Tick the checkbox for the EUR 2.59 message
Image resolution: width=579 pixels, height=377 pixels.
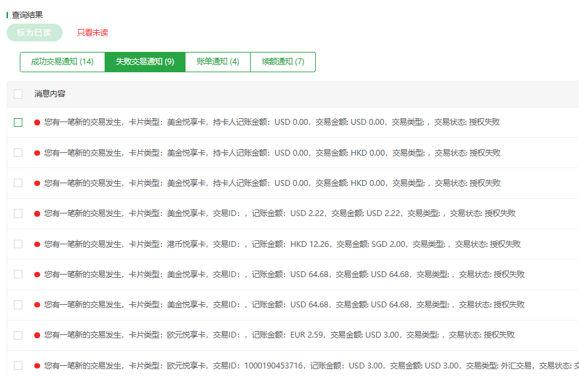click(18, 335)
